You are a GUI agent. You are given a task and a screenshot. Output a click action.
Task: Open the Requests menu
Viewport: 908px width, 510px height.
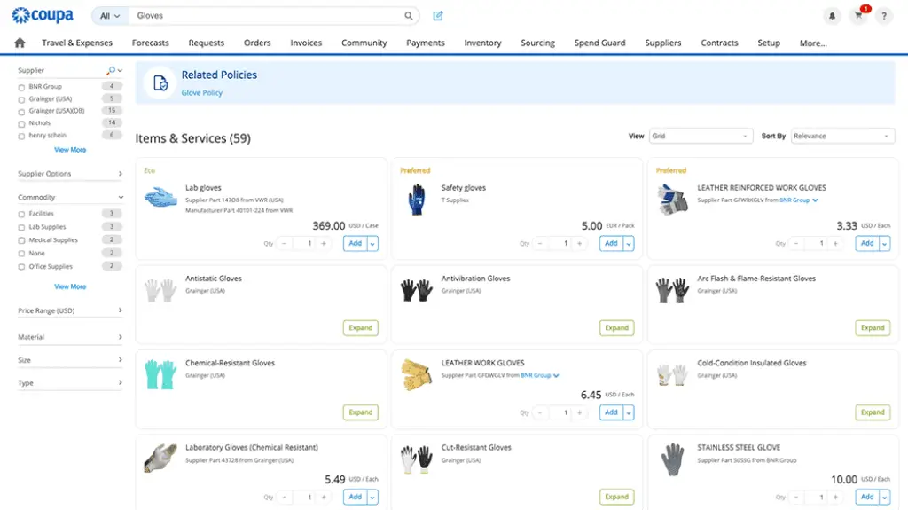[206, 43]
